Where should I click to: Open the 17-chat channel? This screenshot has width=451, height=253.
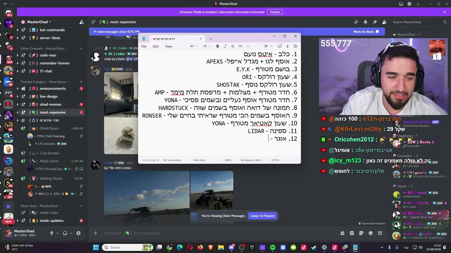coord(52,71)
